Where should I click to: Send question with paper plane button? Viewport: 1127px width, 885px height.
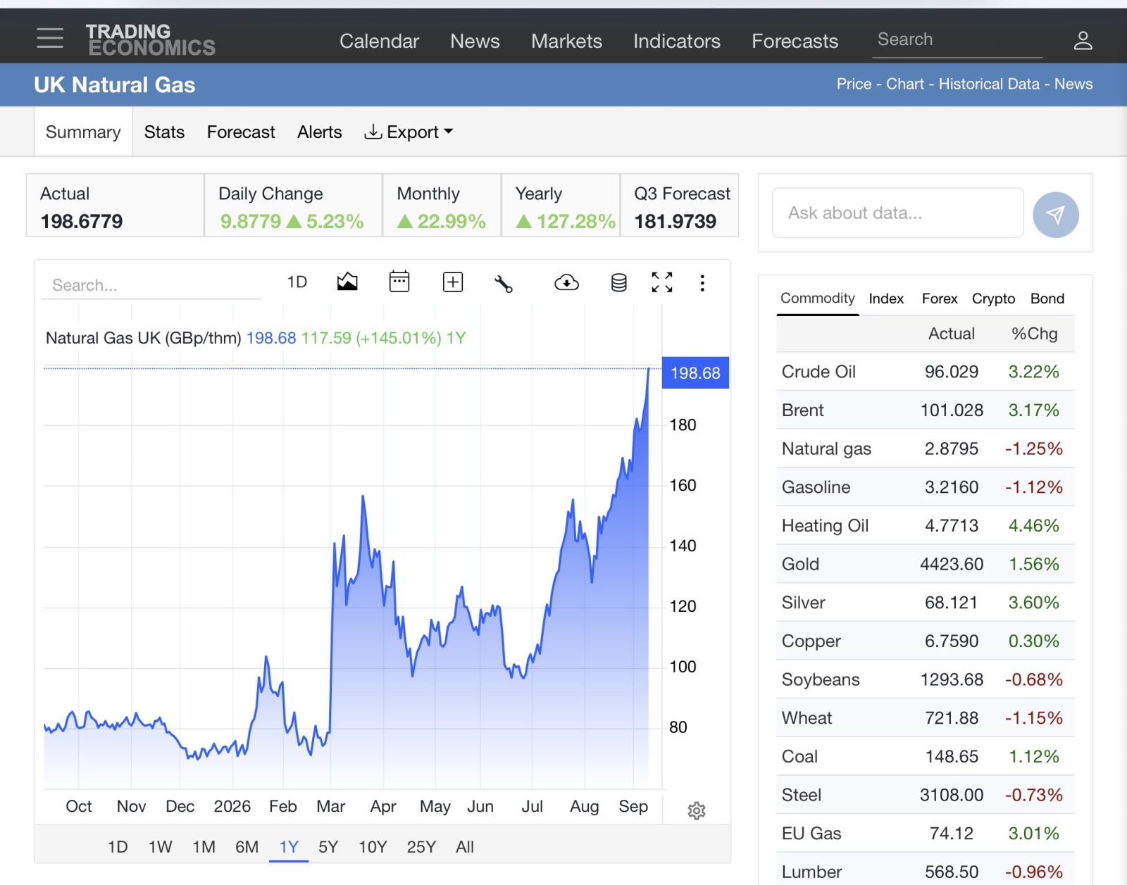(x=1055, y=214)
